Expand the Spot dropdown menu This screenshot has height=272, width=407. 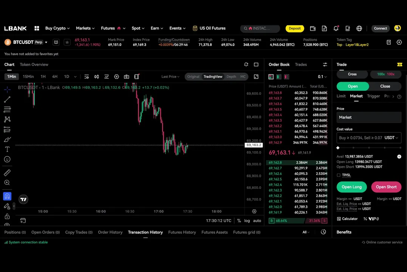click(x=138, y=28)
